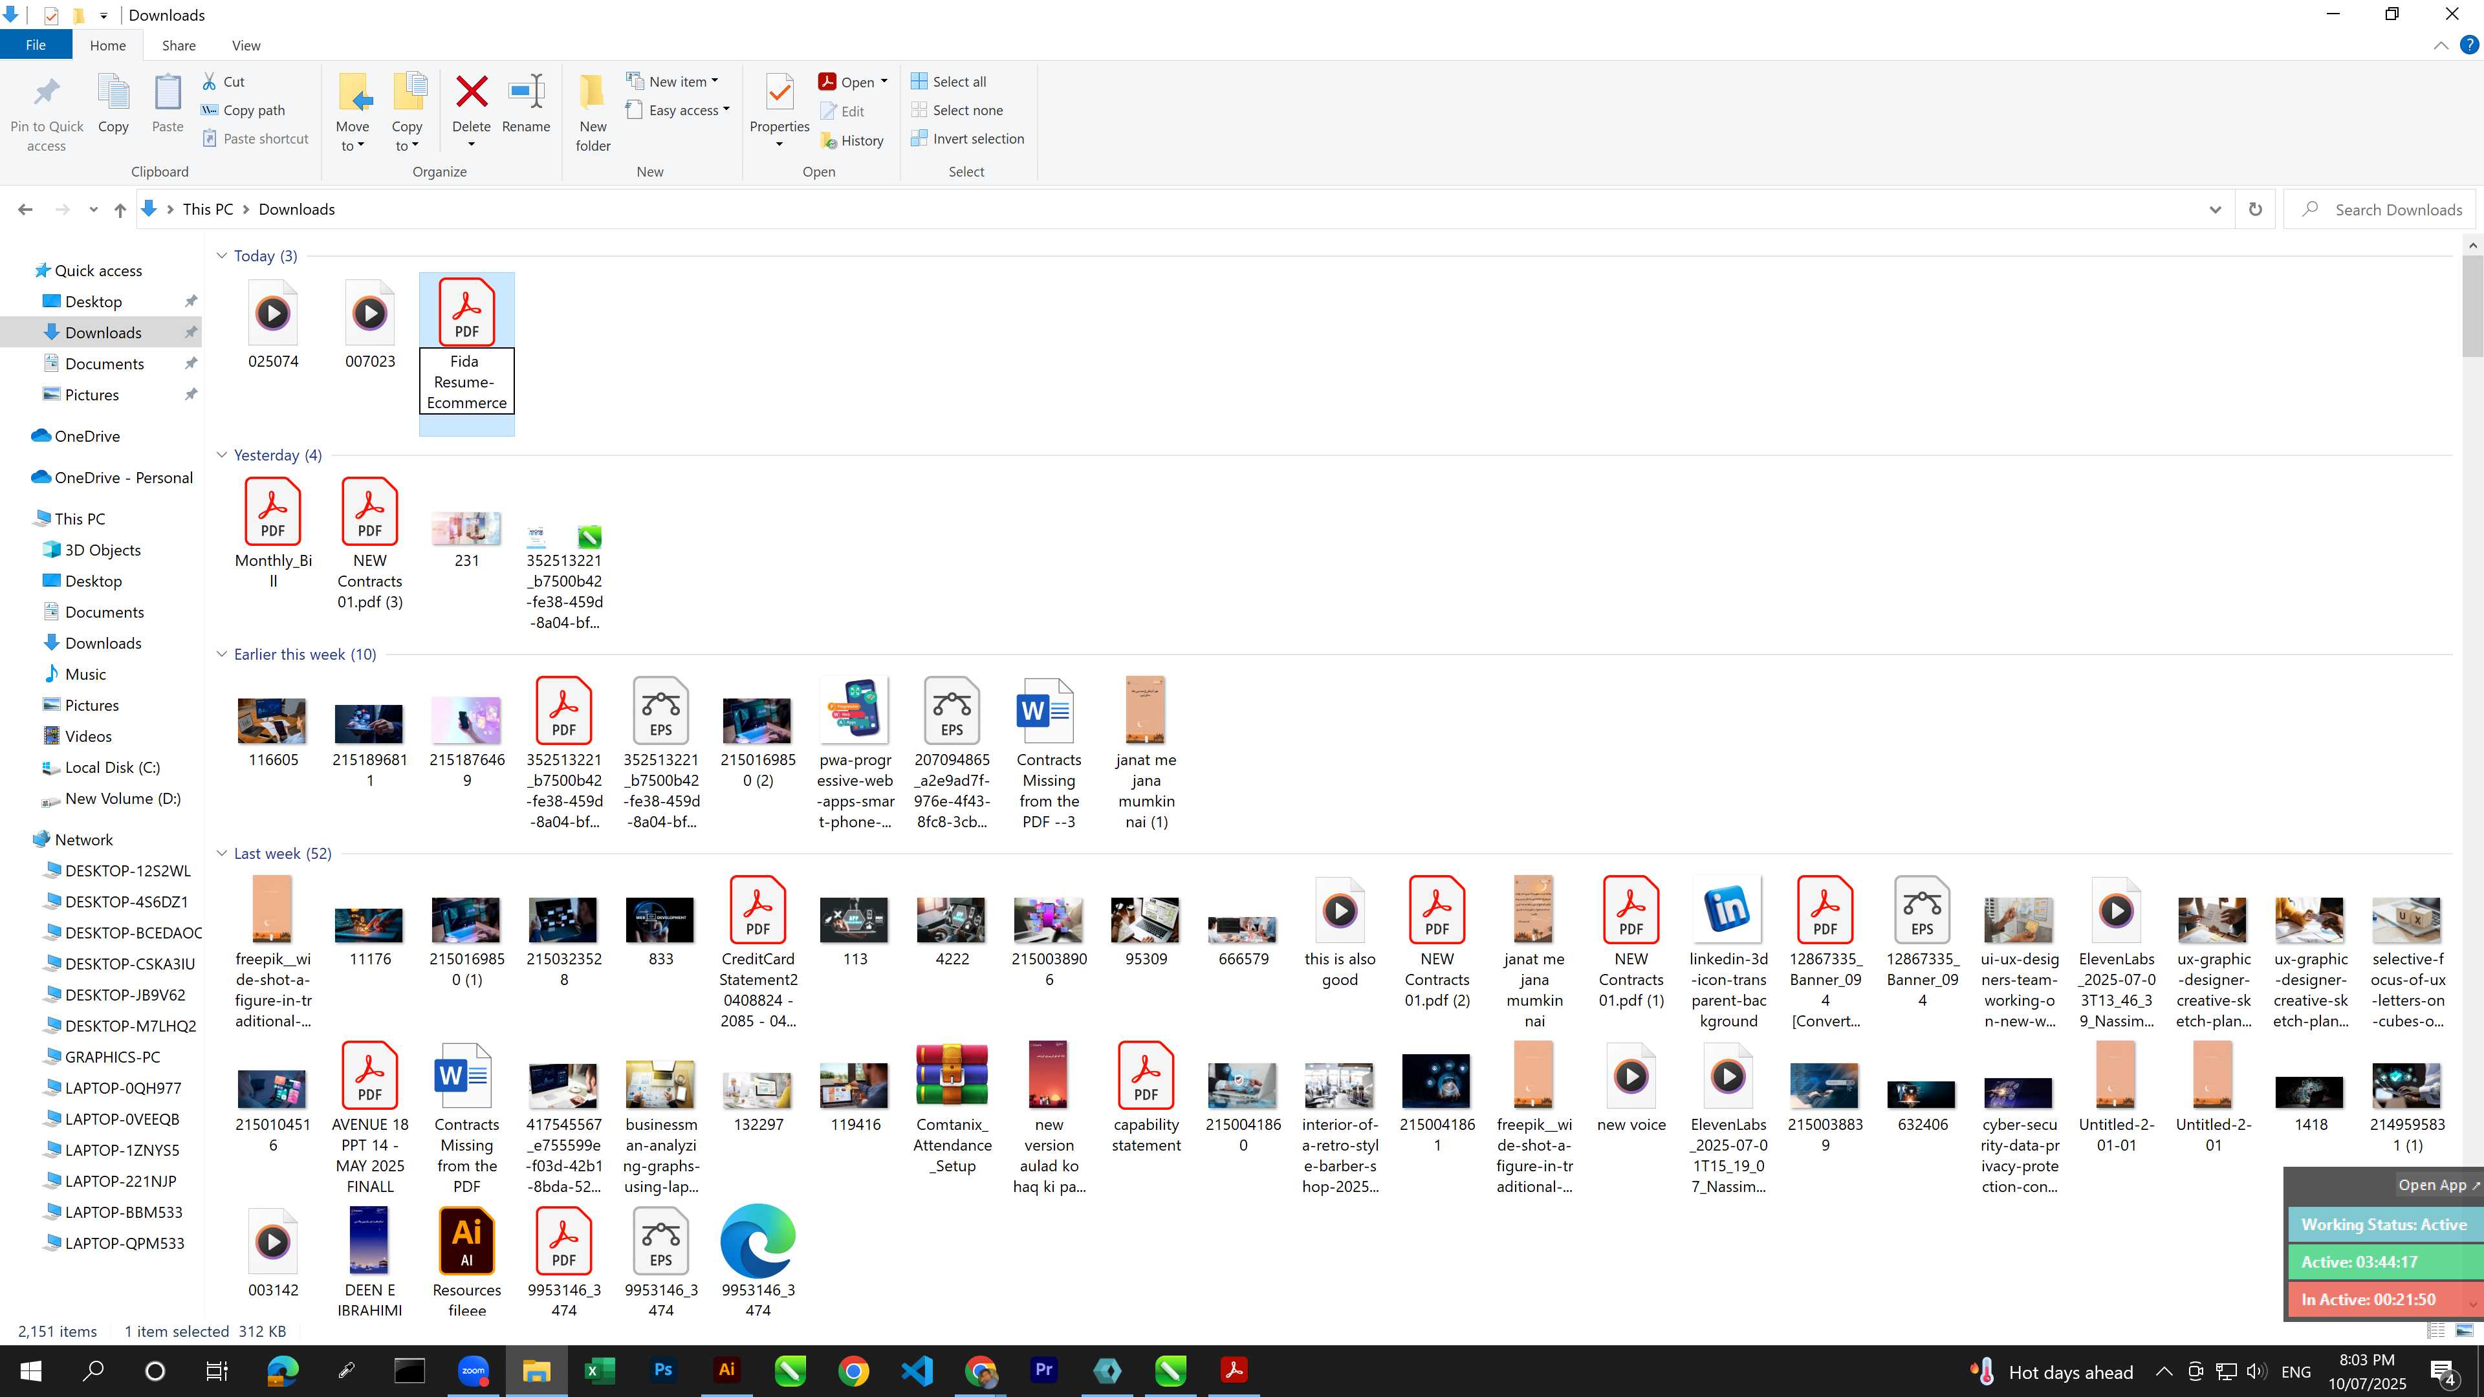Collapse the Yesterday group
The width and height of the screenshot is (2484, 1397).
(x=222, y=455)
